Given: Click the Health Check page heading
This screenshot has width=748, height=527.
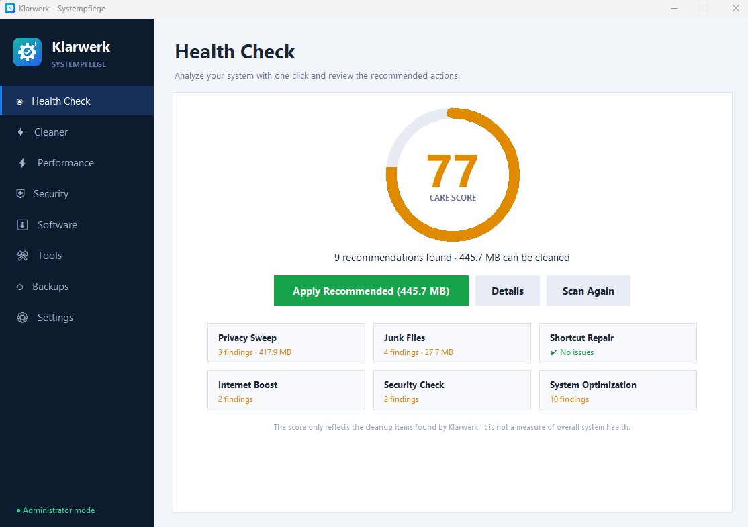Looking at the screenshot, I should click(x=235, y=52).
